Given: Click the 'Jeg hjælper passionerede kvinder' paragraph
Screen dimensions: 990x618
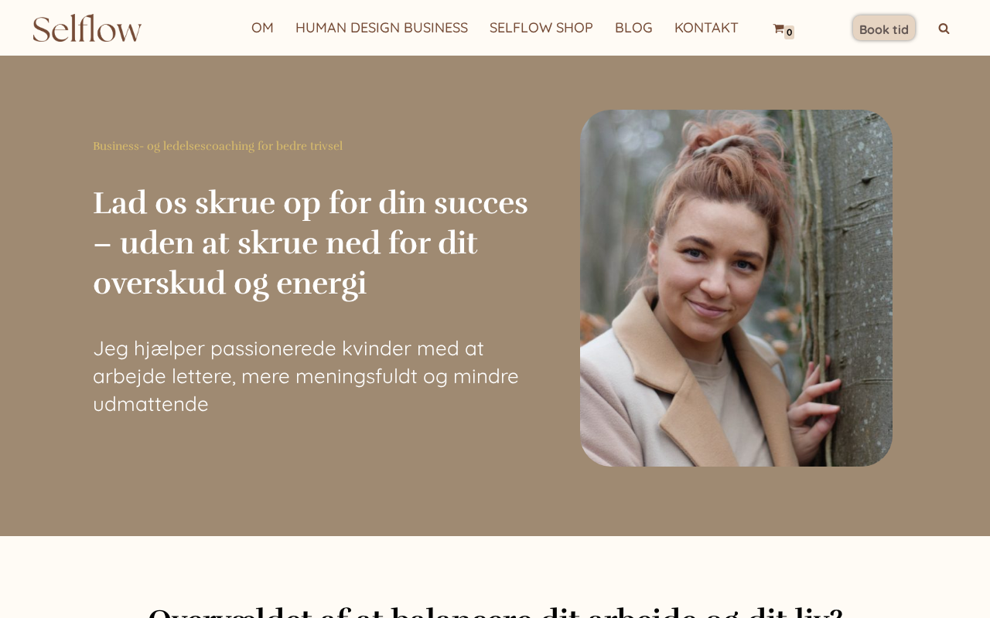Looking at the screenshot, I should 306,376.
